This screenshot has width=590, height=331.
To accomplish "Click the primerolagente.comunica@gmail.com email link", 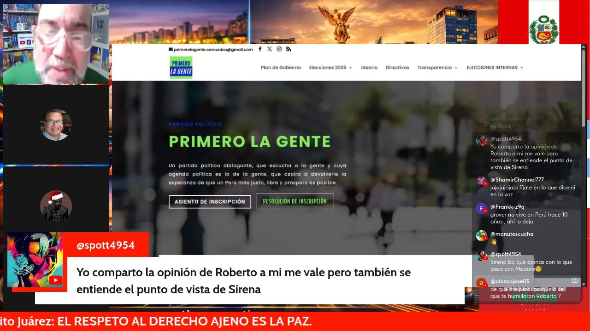I will click(x=213, y=49).
